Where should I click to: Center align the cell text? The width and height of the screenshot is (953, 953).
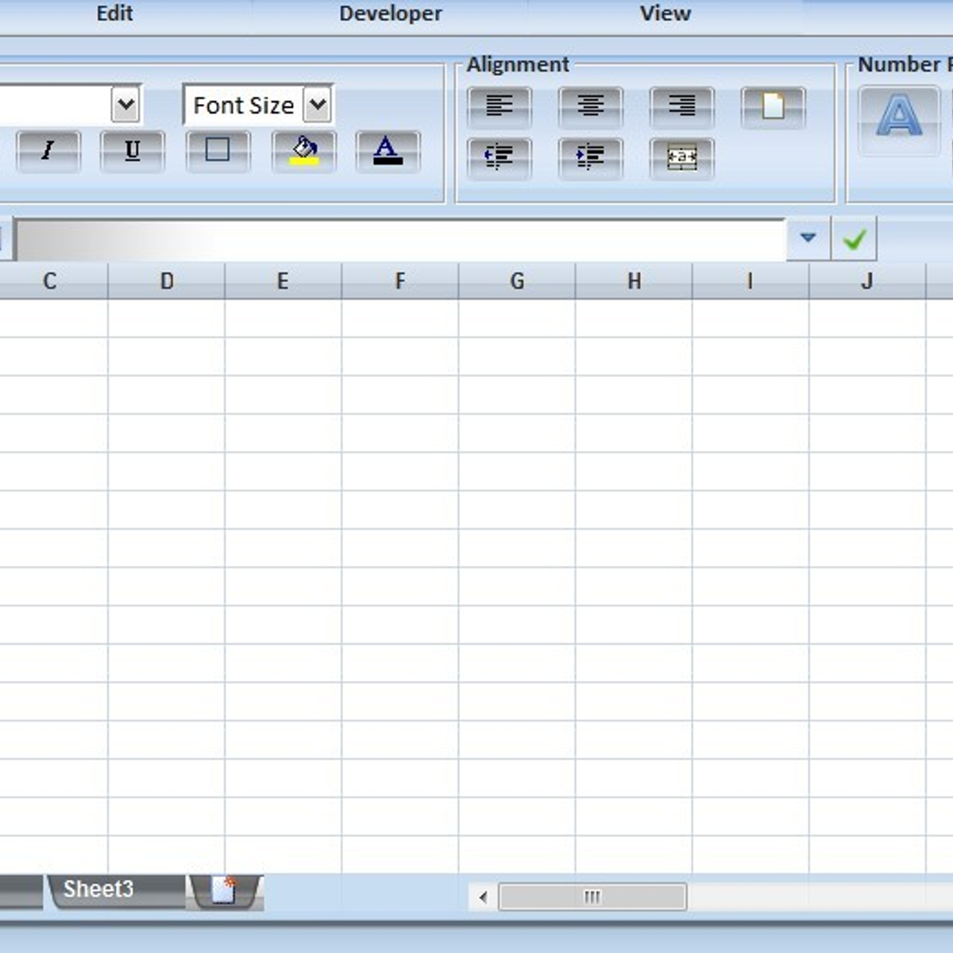coord(590,106)
